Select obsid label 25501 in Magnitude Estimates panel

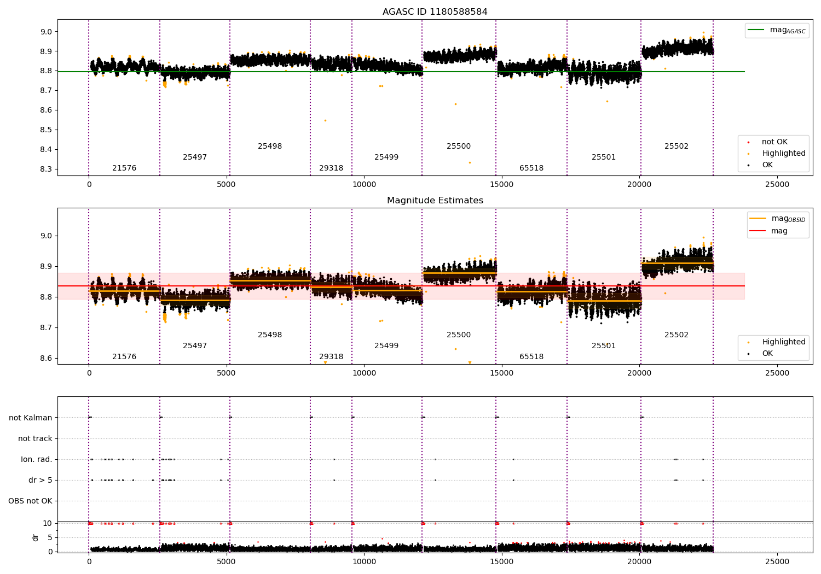click(x=604, y=346)
